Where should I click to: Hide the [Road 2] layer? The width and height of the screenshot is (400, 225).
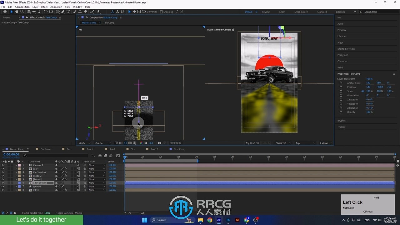(2, 176)
